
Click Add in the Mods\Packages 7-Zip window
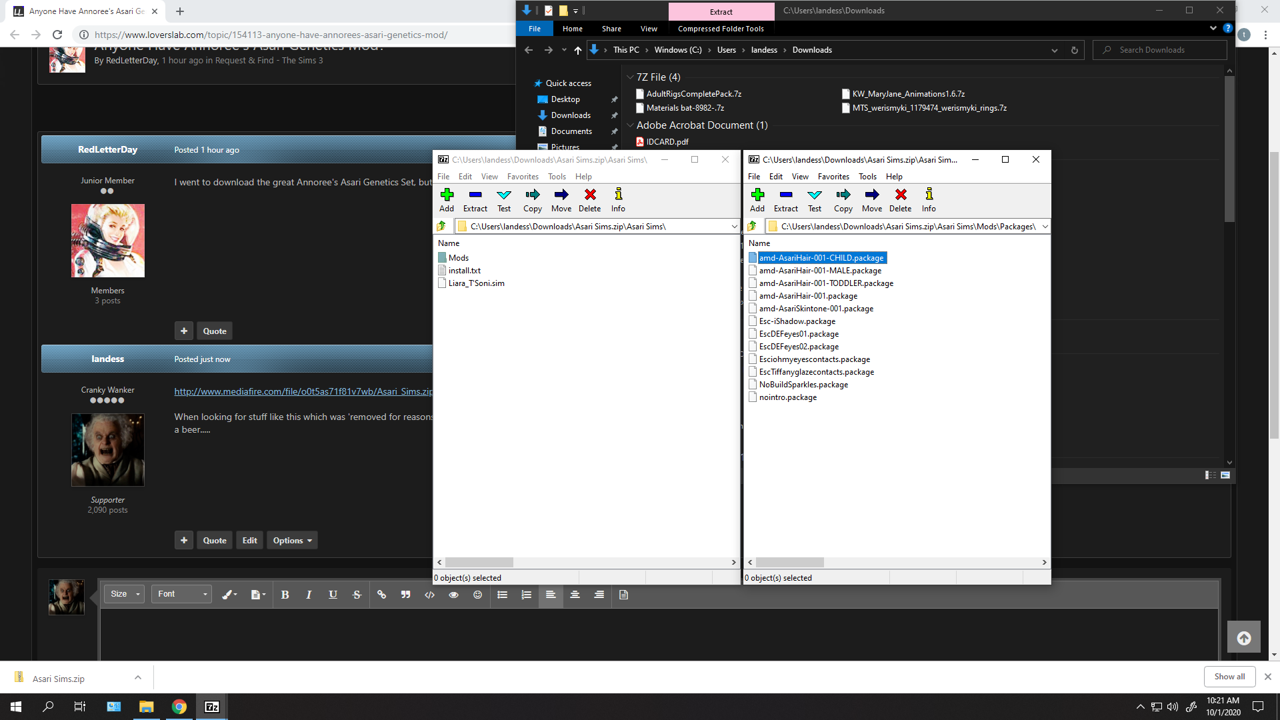click(x=757, y=200)
